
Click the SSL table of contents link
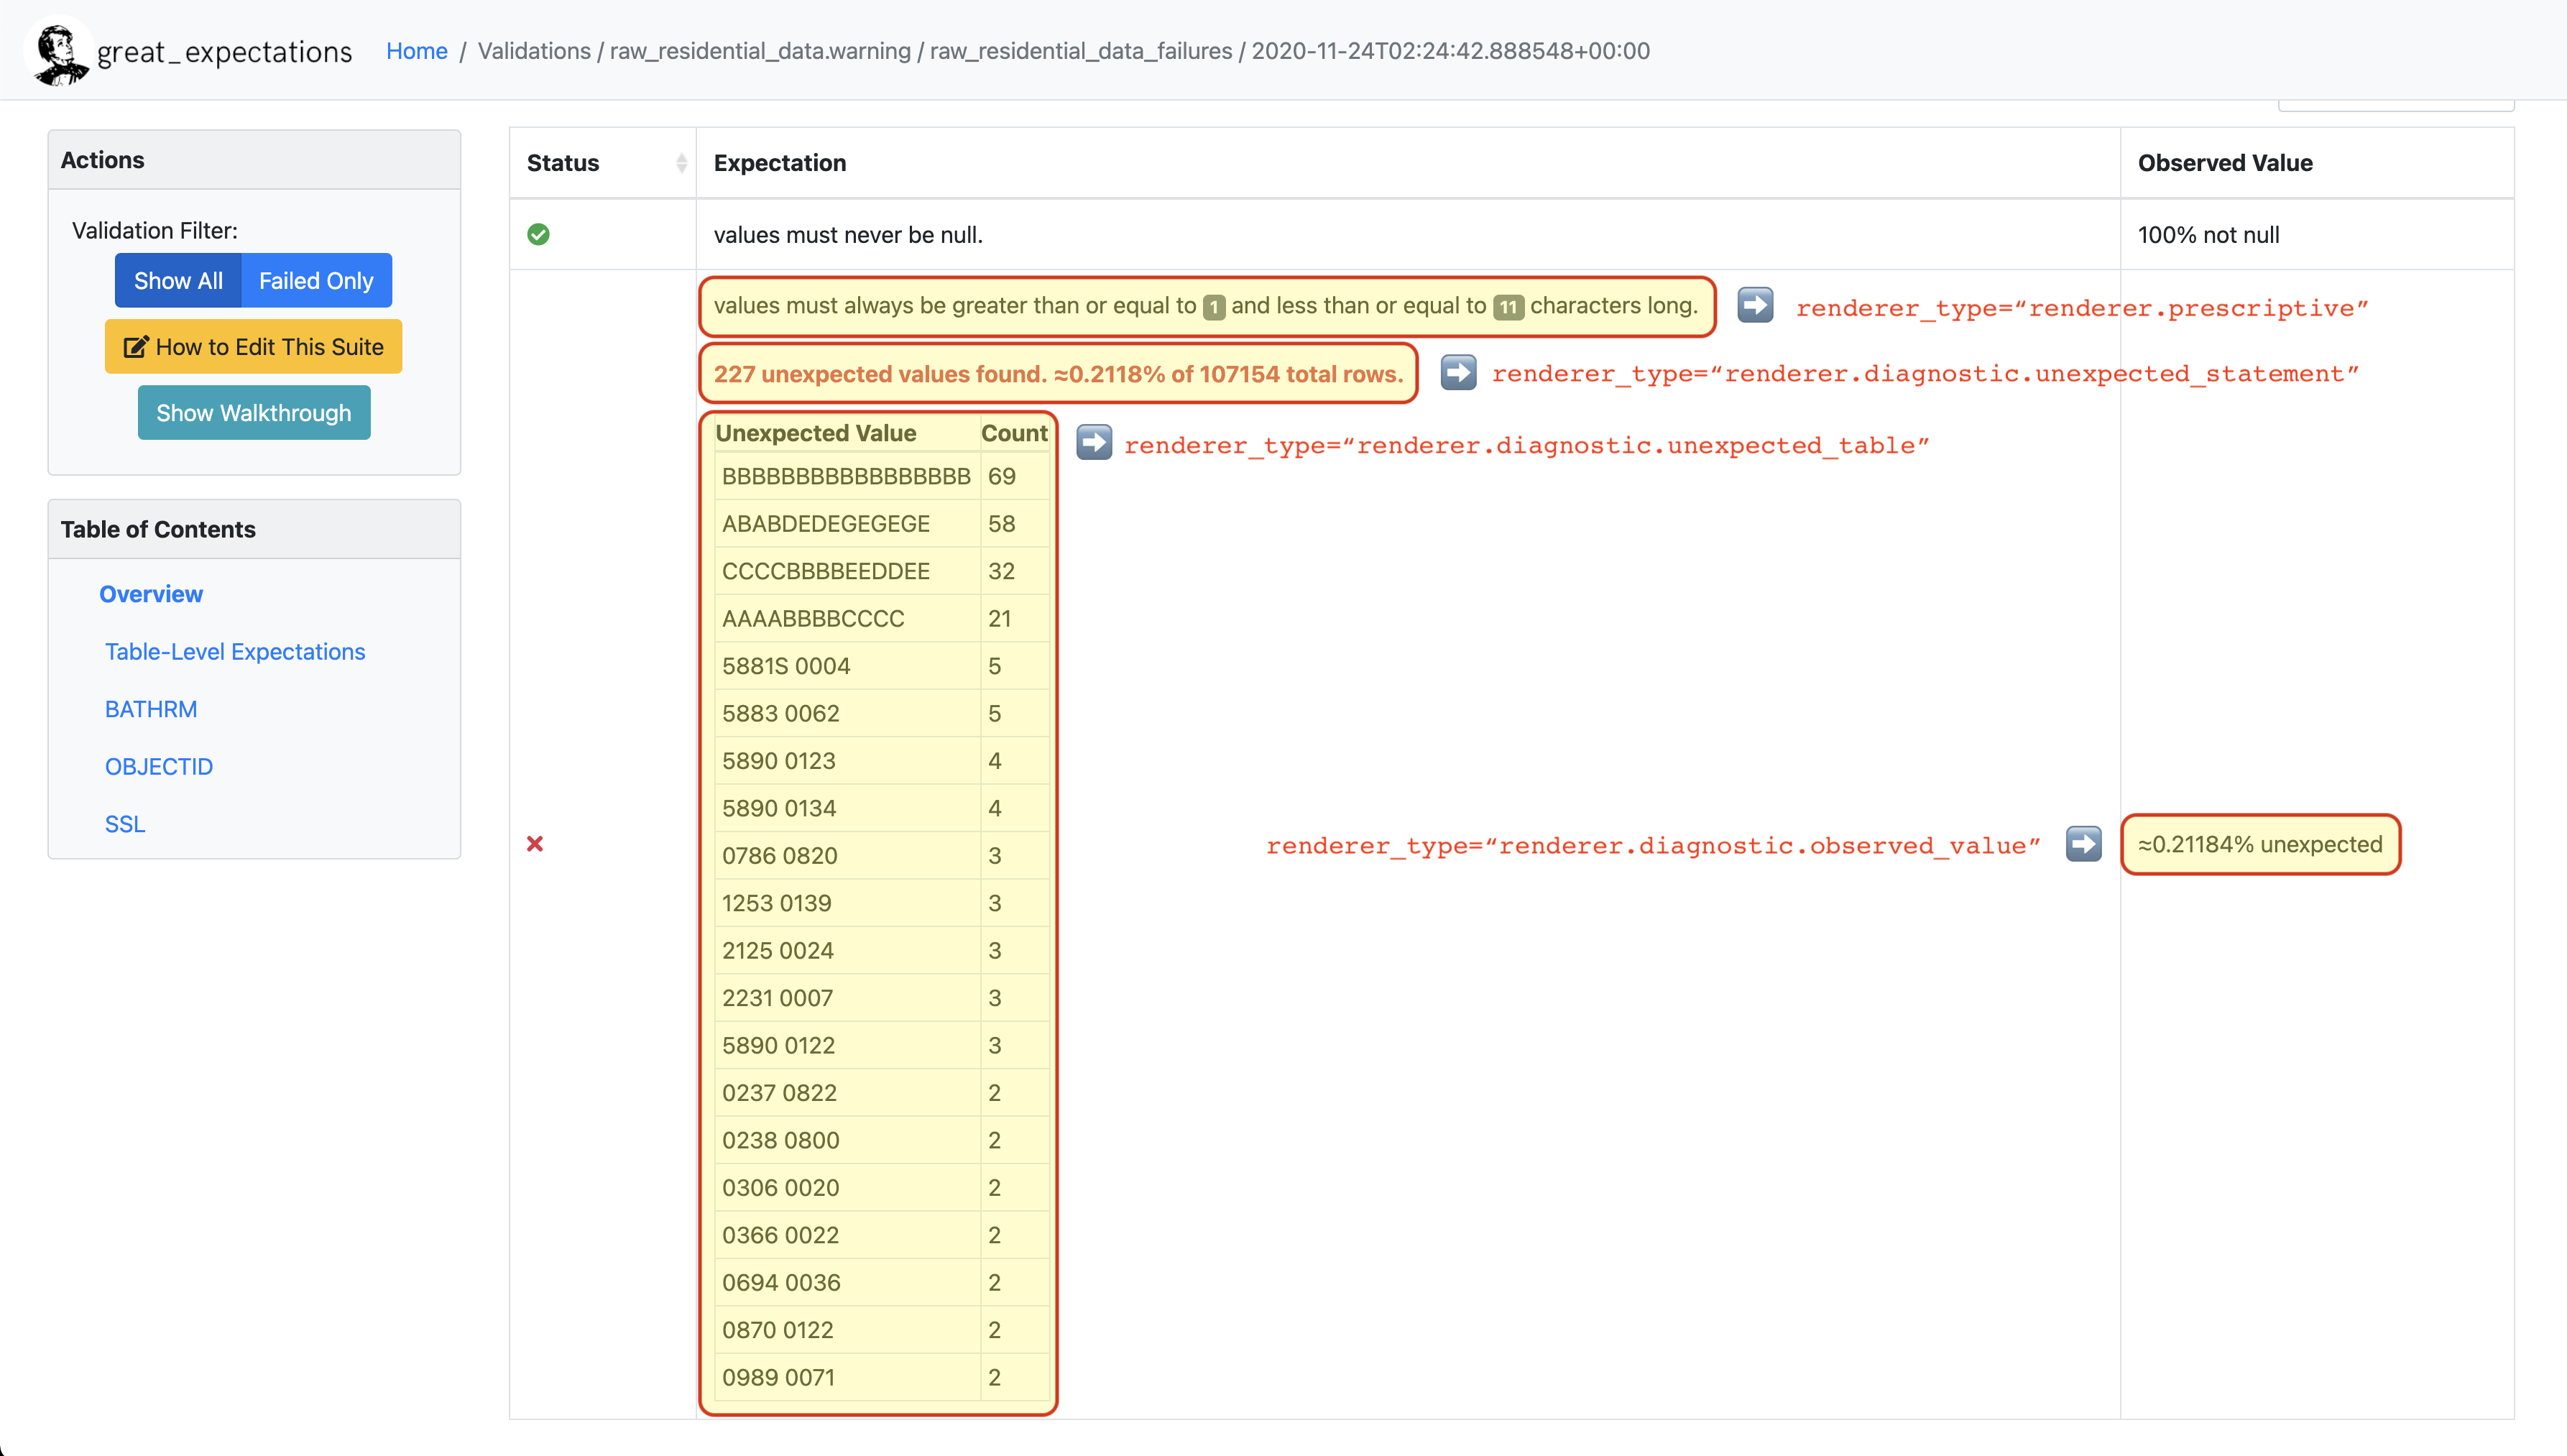[124, 821]
